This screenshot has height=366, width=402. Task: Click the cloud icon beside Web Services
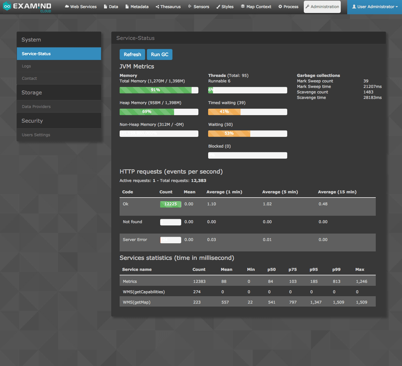click(67, 7)
